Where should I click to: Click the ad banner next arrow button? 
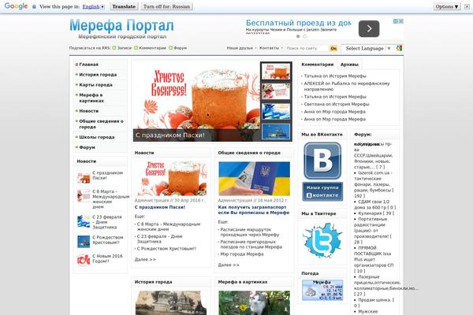click(369, 28)
